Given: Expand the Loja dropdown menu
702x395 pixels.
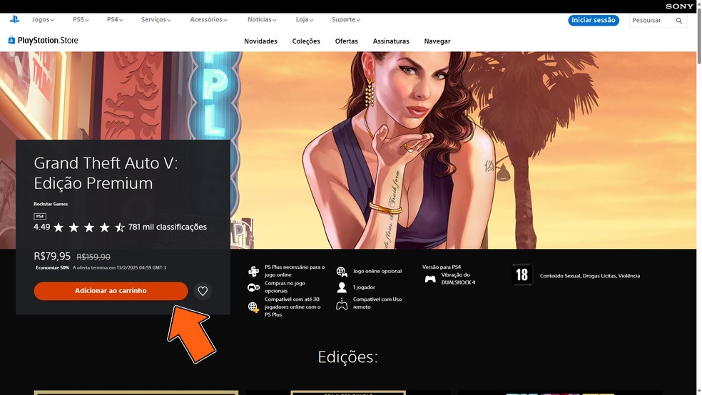Looking at the screenshot, I should coord(305,20).
